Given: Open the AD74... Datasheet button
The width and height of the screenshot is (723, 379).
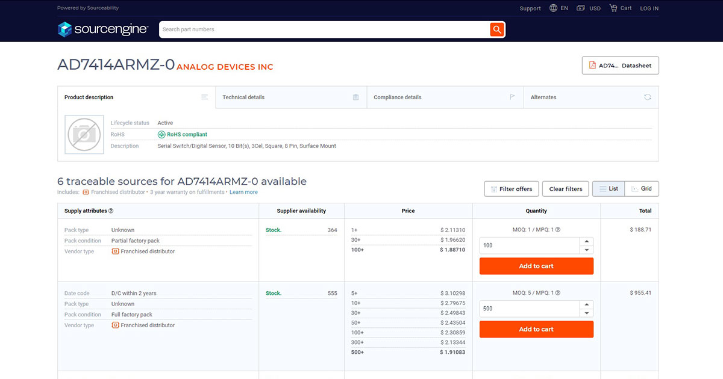Looking at the screenshot, I should pyautogui.click(x=620, y=66).
